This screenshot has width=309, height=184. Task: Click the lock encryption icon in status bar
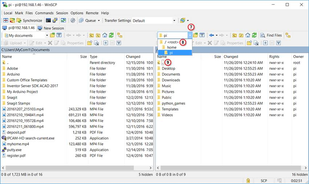tap(248, 180)
